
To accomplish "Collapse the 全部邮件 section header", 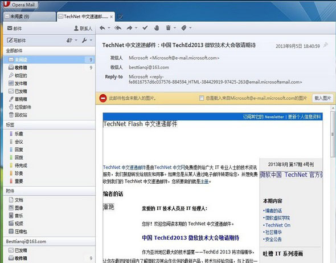I will coord(49,51).
